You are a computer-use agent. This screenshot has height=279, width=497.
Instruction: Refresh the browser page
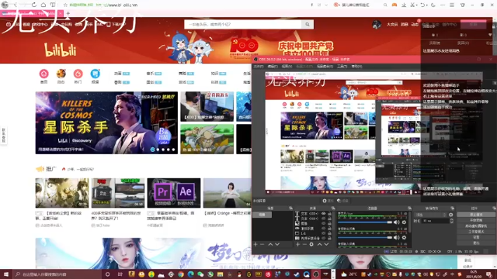[34, 5]
